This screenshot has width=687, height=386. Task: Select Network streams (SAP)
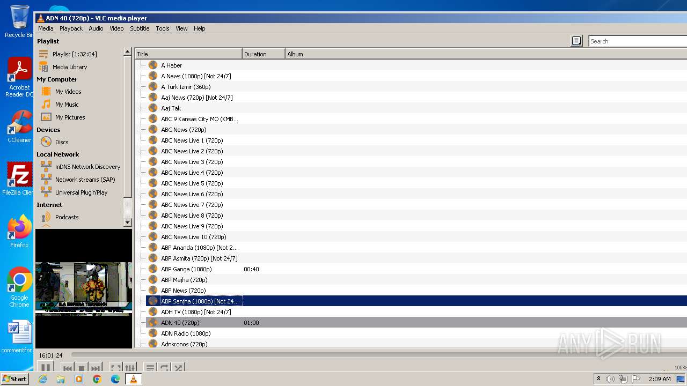[85, 180]
